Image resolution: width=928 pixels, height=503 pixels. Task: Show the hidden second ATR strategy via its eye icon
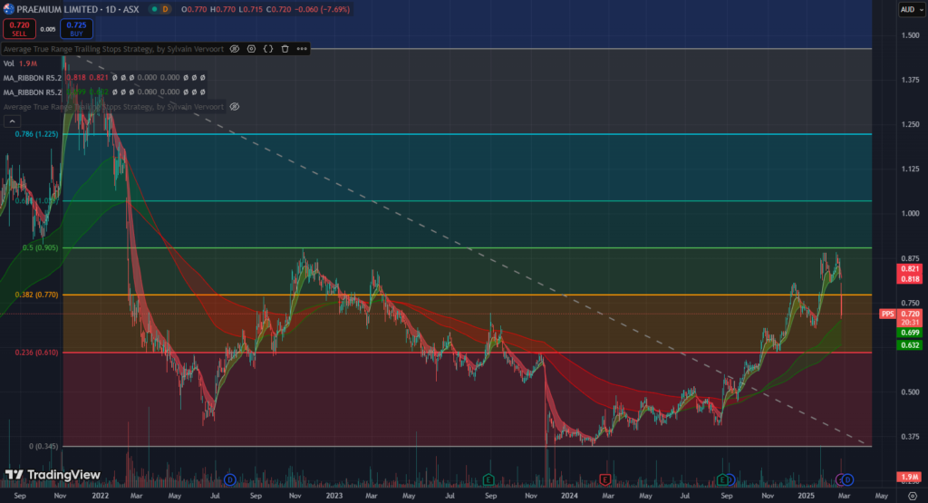(235, 107)
